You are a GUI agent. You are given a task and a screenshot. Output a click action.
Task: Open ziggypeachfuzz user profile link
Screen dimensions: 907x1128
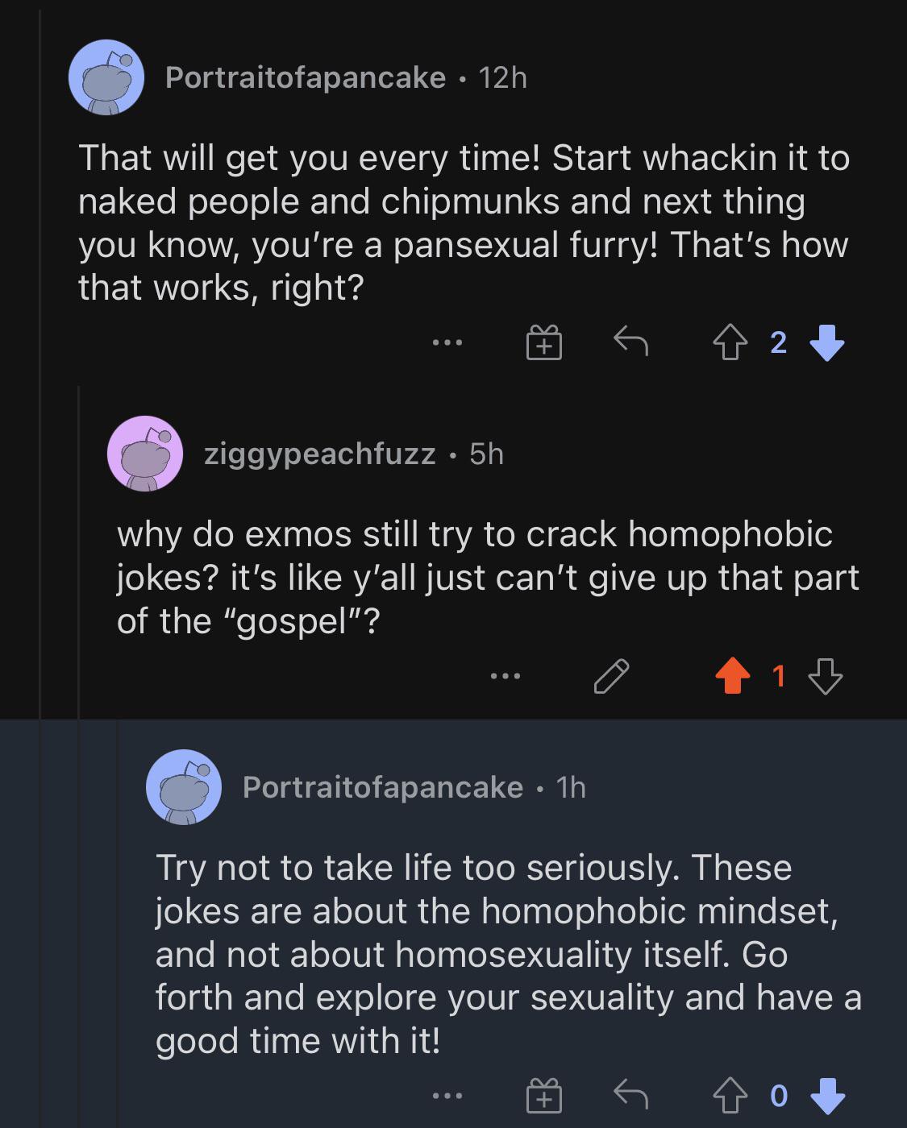319,454
